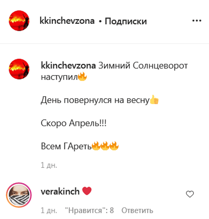
Task: Reply using the Ответить button
Action: point(137,210)
